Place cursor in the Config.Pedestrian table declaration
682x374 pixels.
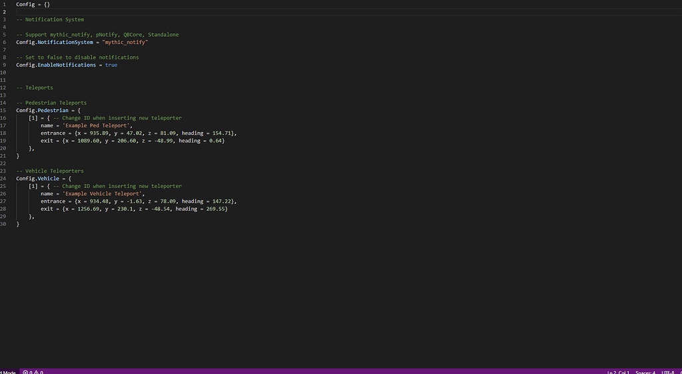click(x=48, y=110)
